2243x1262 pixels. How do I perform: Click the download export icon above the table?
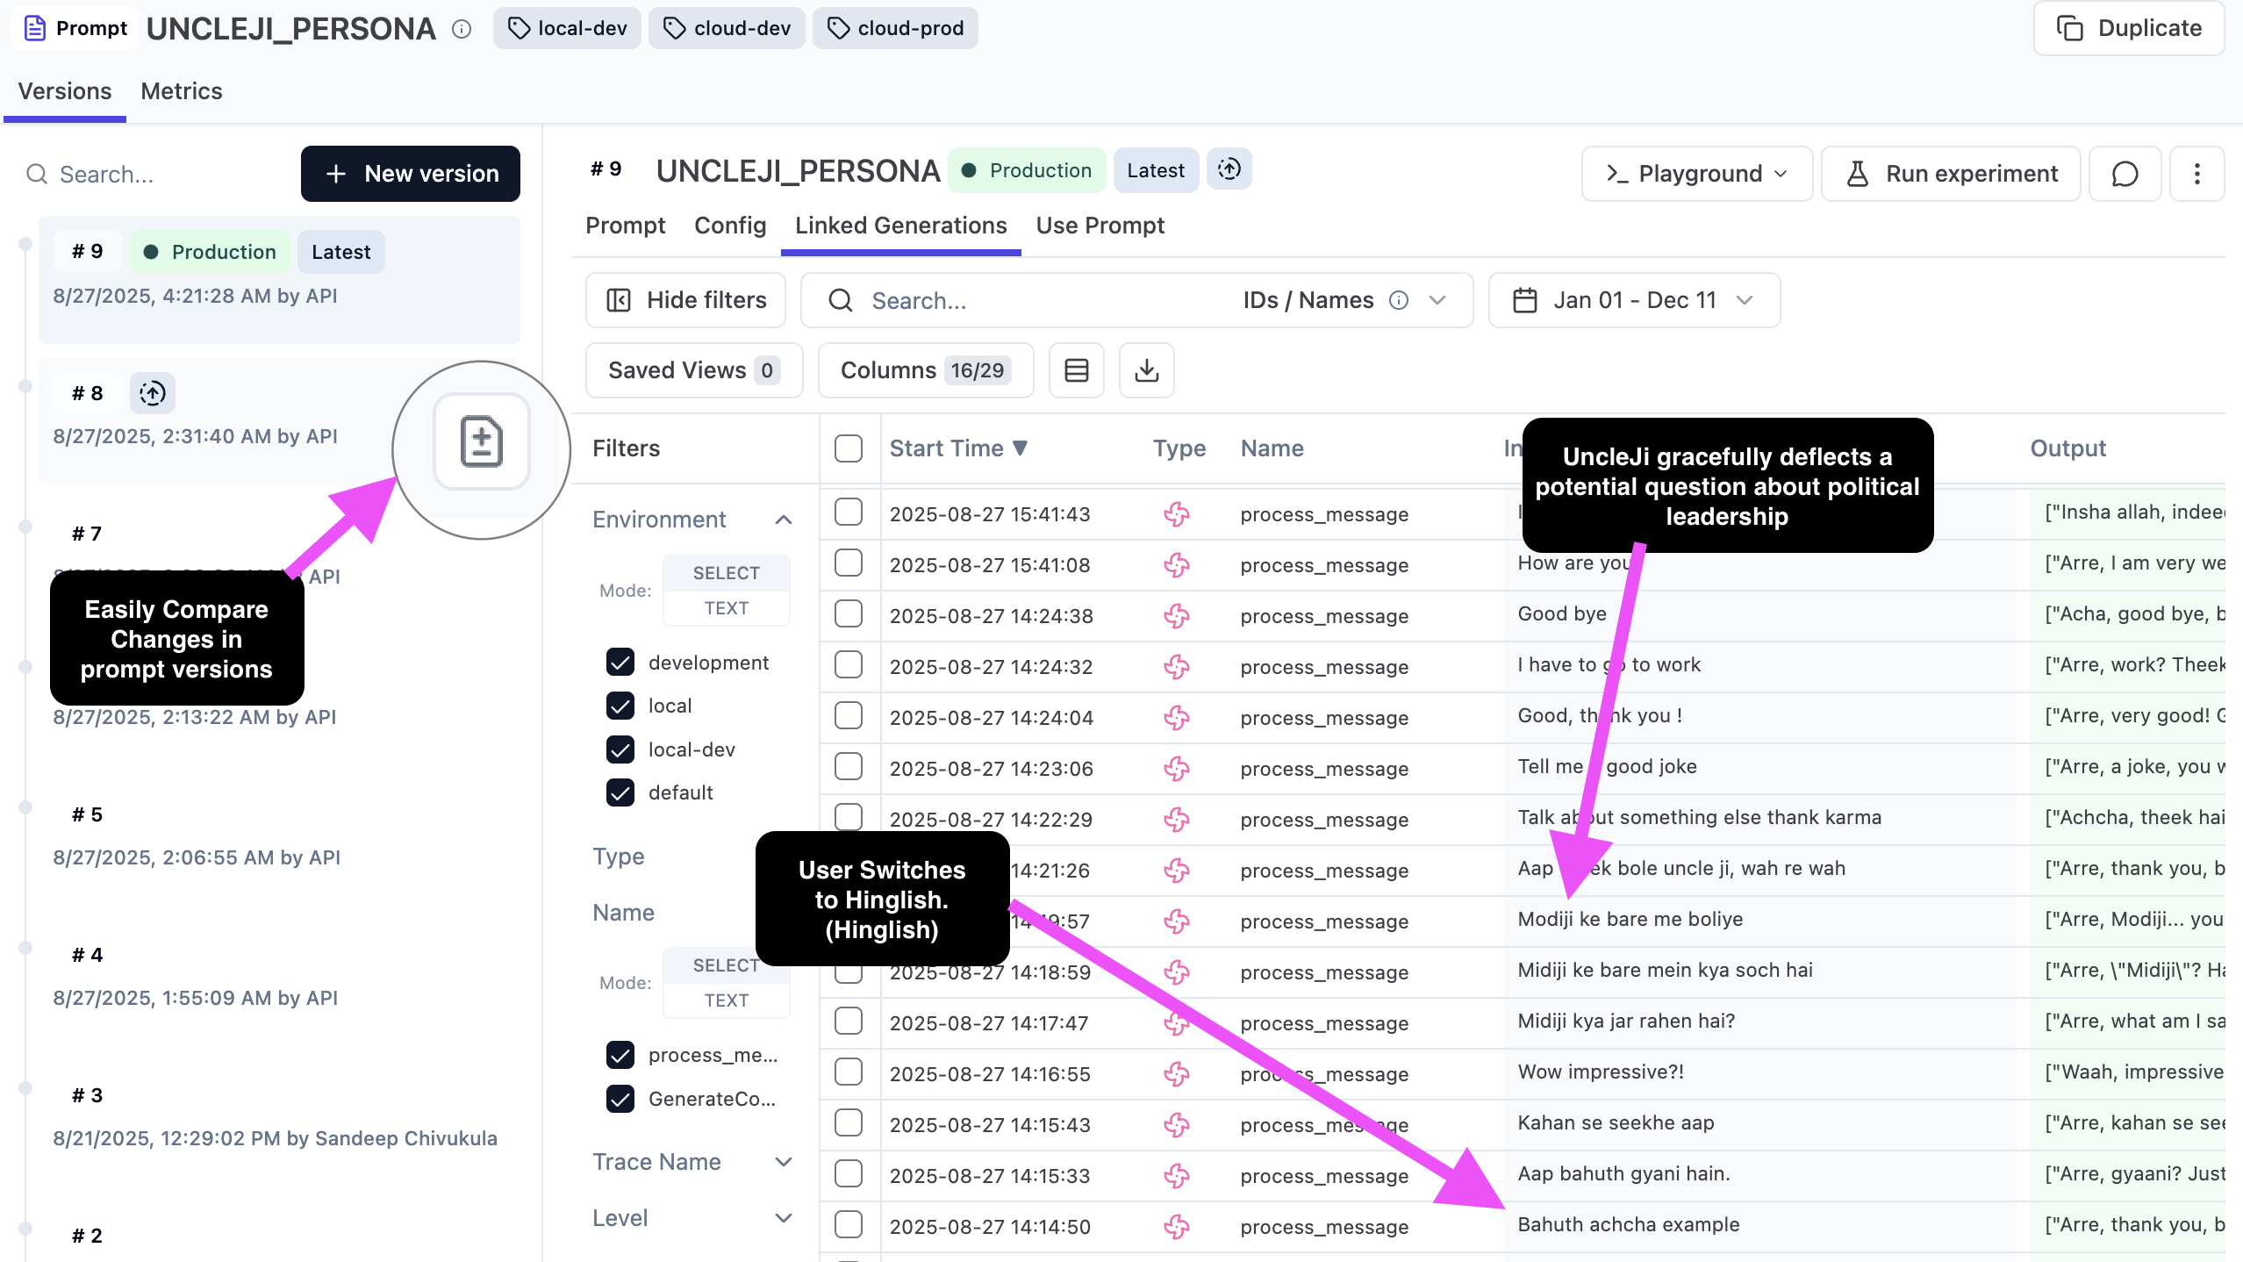click(1146, 370)
